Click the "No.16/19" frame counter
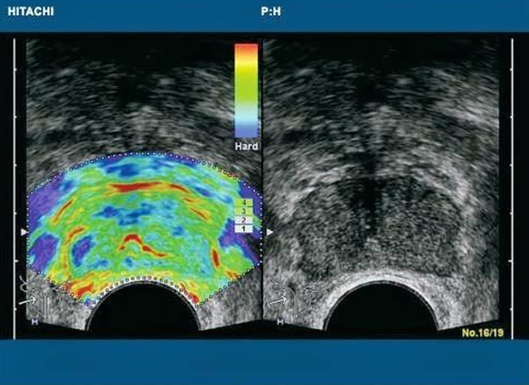This screenshot has width=529, height=385. click(x=483, y=333)
